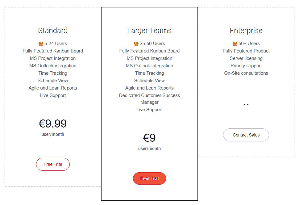Screen dimensions: 299x205
Task: Click Contact Sales for Enterprise
Action: (246, 135)
